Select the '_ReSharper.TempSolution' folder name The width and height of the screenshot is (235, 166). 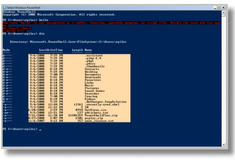coord(106,102)
